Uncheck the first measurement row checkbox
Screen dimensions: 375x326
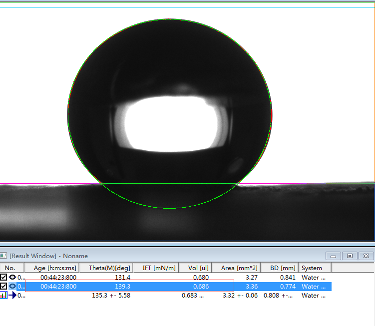pyautogui.click(x=4, y=277)
